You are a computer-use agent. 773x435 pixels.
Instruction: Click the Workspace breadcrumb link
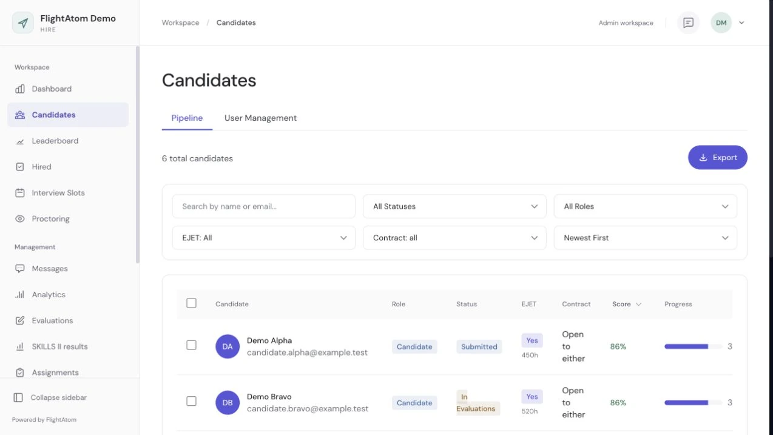(180, 22)
